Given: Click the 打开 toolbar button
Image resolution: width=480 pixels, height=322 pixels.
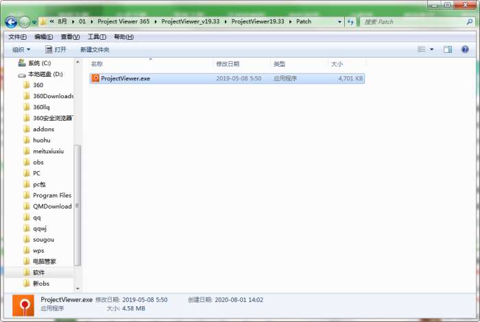Looking at the screenshot, I should [56, 49].
